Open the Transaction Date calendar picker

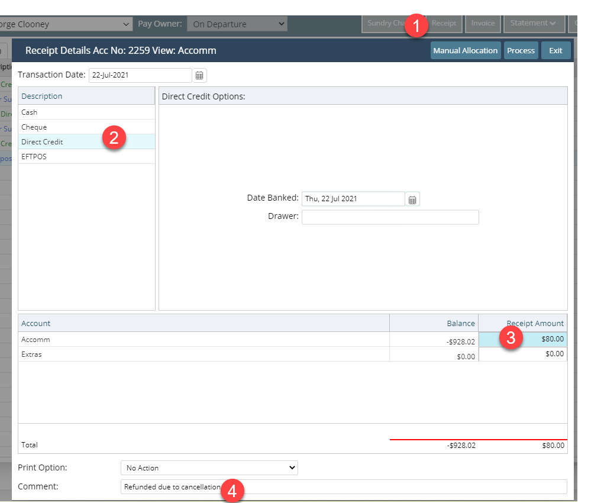tap(199, 75)
